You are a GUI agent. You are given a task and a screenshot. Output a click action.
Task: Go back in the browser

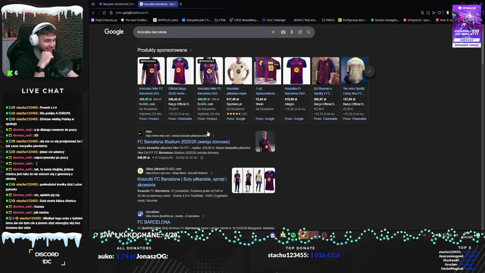pyautogui.click(x=93, y=13)
